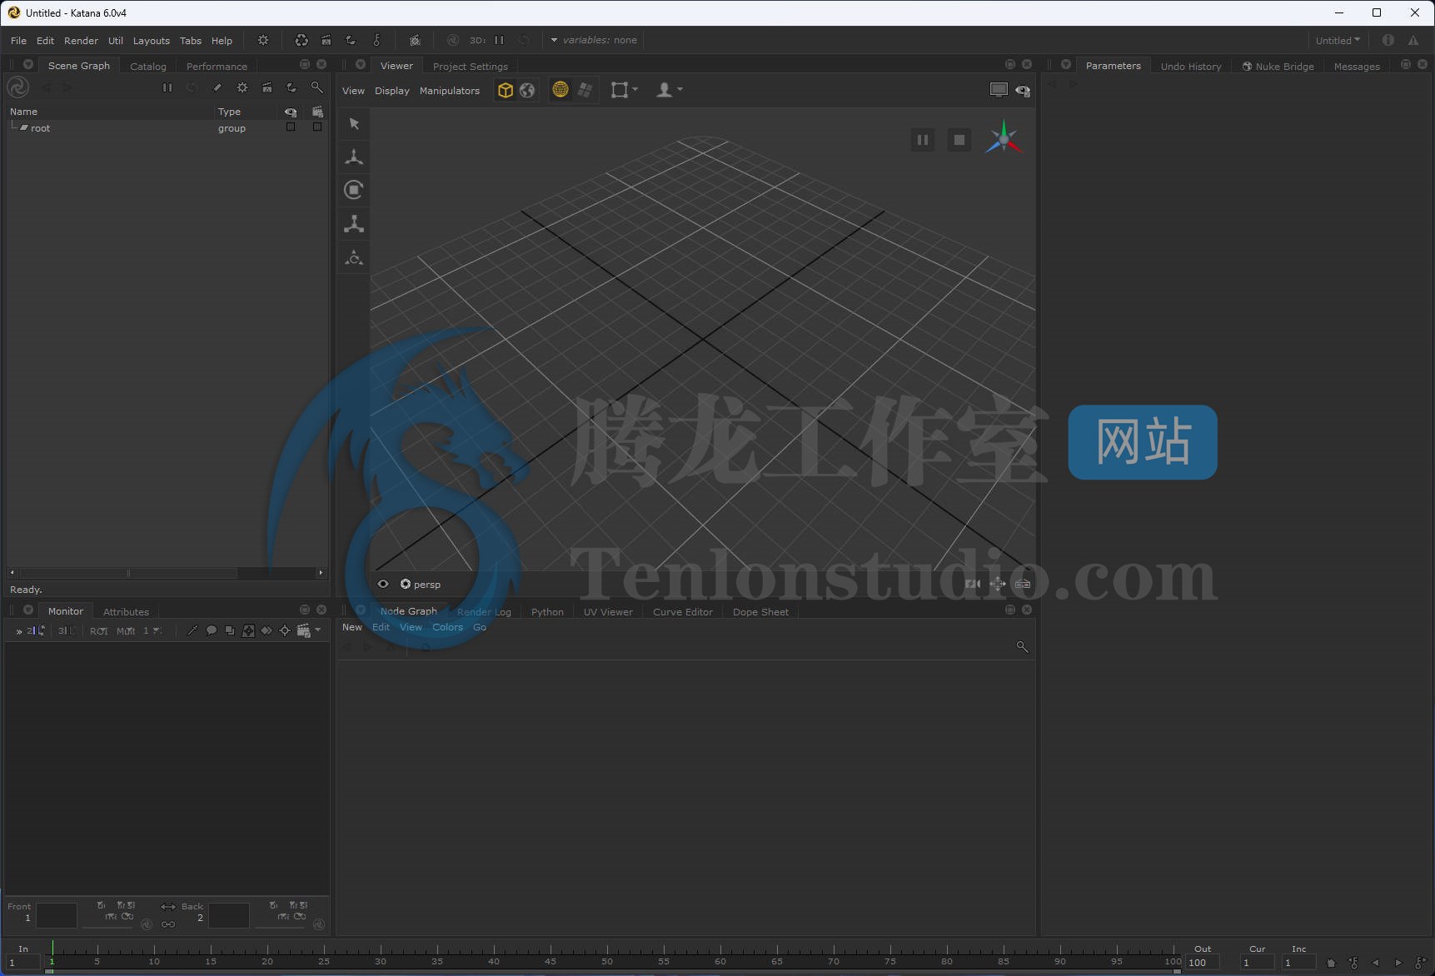
Task: Click the persp camera label
Action: [x=426, y=585]
